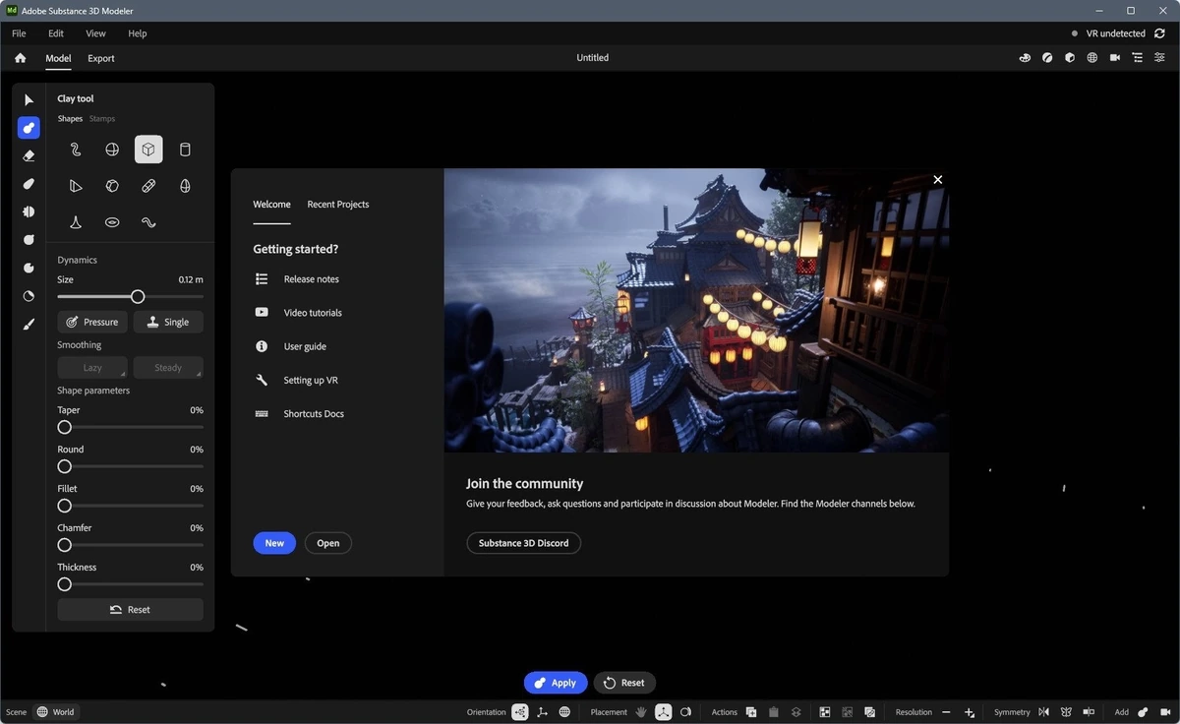Select the wedge prism clay shape
The image size is (1180, 724).
(x=75, y=186)
